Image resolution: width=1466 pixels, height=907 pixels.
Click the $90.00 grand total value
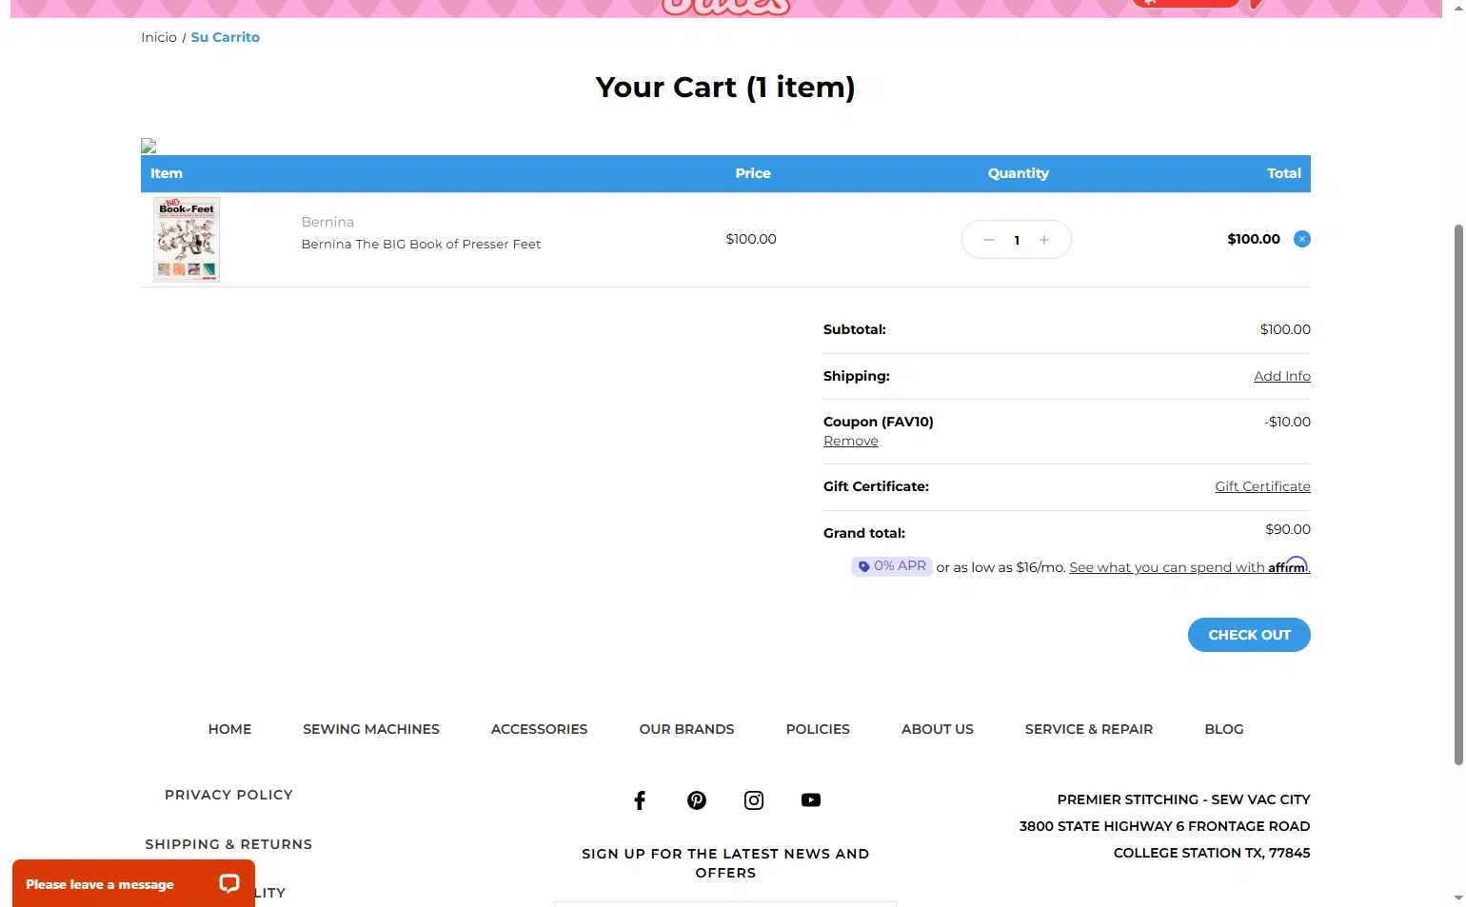[x=1288, y=529]
